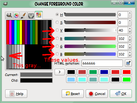Adjust the R red slider

[x=90, y=38]
